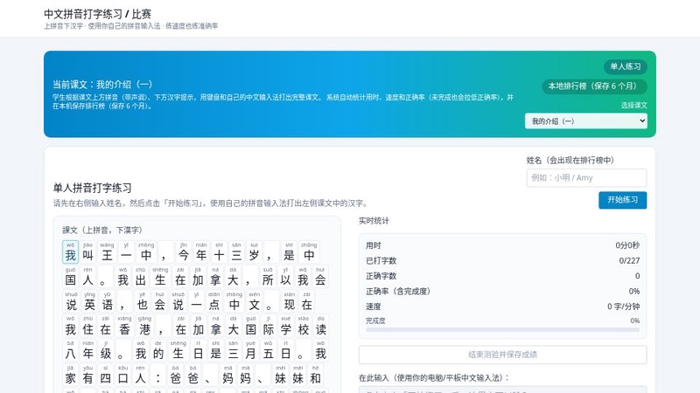The height and width of the screenshot is (393, 700).
Task: Open the 选择课文 lesson dropdown
Action: tap(585, 121)
